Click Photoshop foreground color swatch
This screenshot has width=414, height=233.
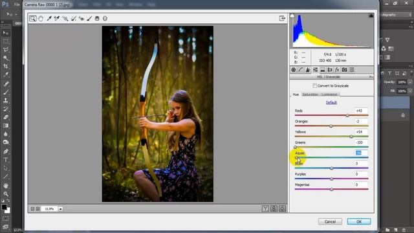pyautogui.click(x=4, y=207)
